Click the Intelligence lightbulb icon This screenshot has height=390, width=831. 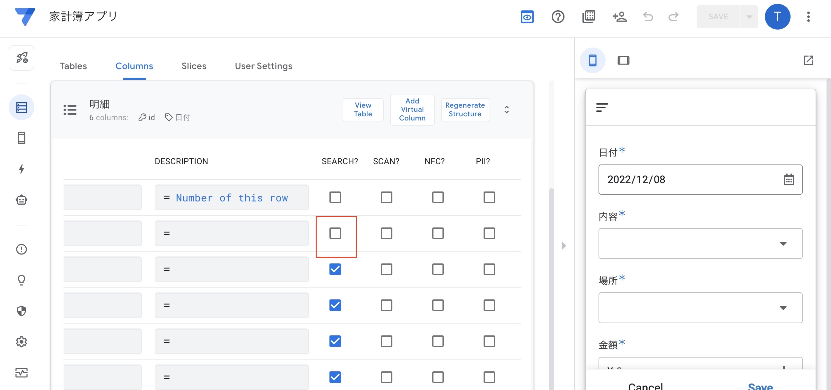click(21, 280)
